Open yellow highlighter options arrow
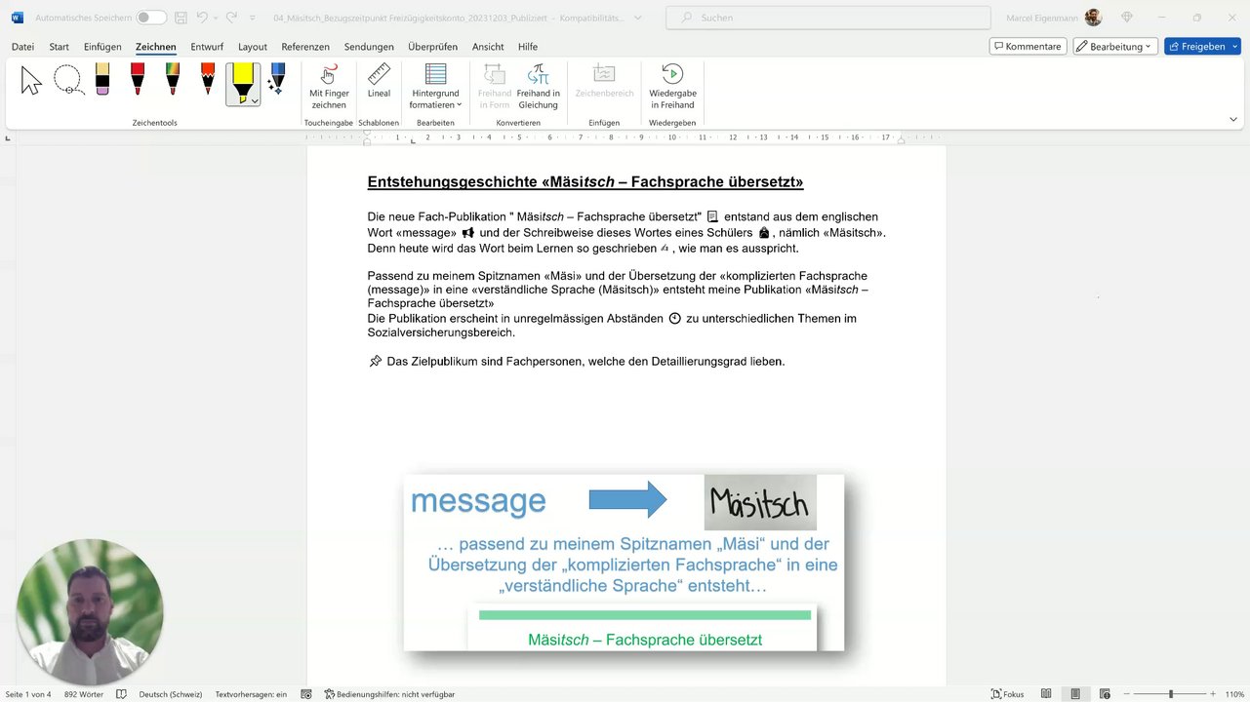Screen dimensions: 1250x702 click(x=255, y=100)
